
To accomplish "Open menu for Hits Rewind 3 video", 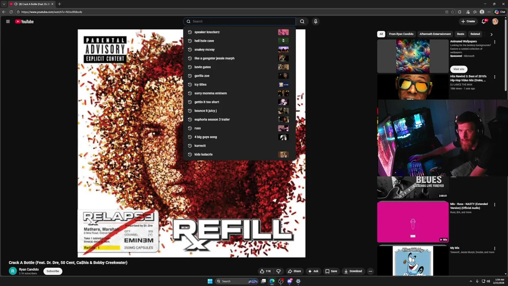I will click(495, 77).
